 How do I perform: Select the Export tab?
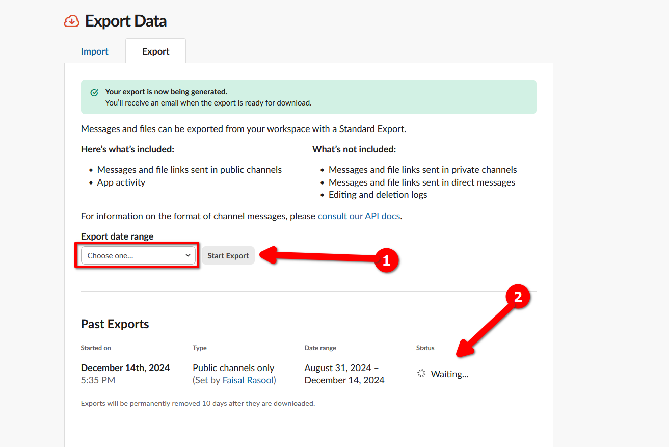click(156, 51)
